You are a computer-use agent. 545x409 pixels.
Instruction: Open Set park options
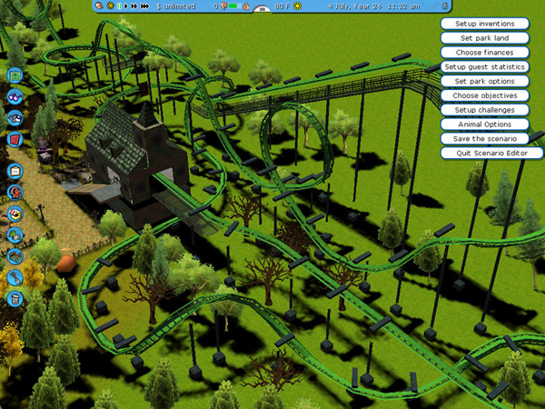pos(485,81)
